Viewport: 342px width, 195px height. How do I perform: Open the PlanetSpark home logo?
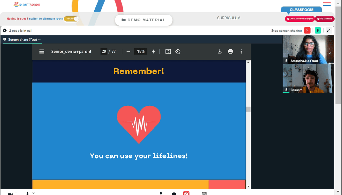tap(27, 4)
